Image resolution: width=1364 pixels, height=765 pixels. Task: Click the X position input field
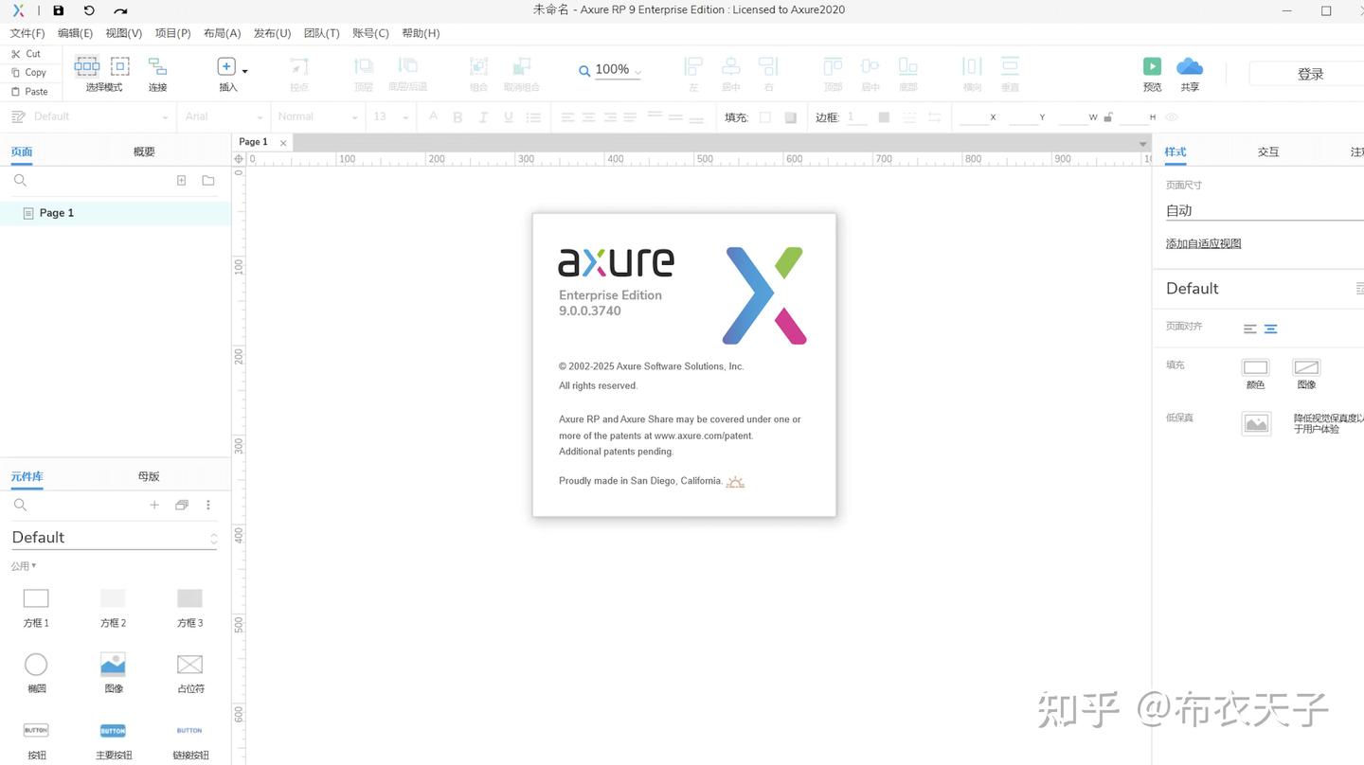click(973, 117)
